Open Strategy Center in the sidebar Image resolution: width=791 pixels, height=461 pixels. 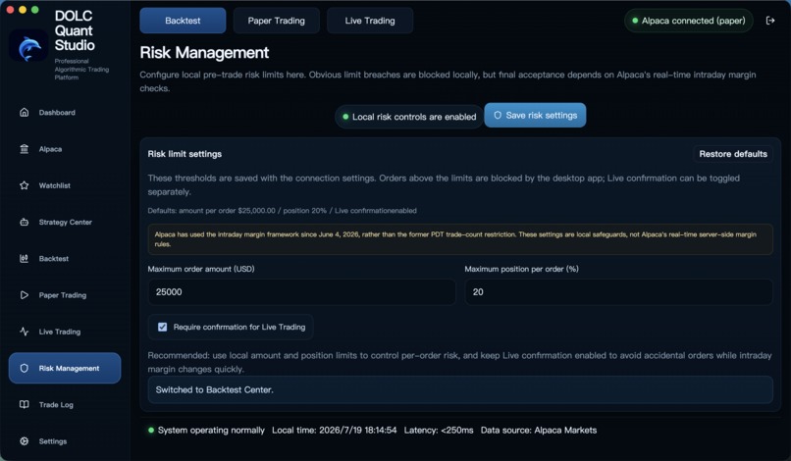tap(65, 222)
